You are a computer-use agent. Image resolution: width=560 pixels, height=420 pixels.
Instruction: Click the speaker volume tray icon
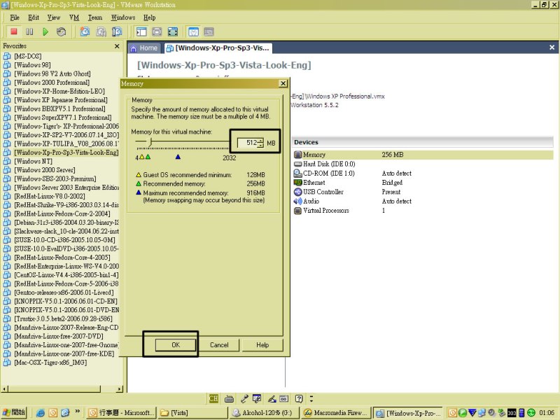pyautogui.click(x=492, y=413)
